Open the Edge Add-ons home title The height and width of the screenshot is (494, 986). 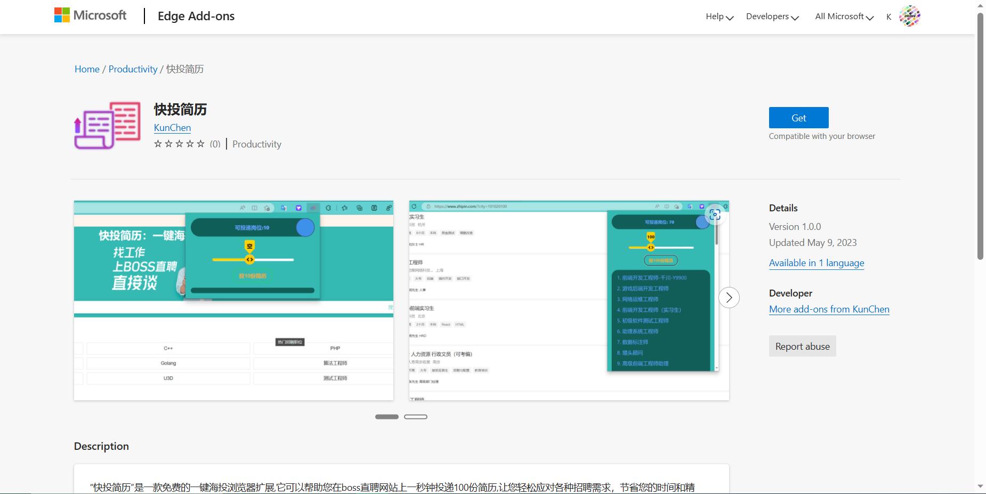pos(196,16)
